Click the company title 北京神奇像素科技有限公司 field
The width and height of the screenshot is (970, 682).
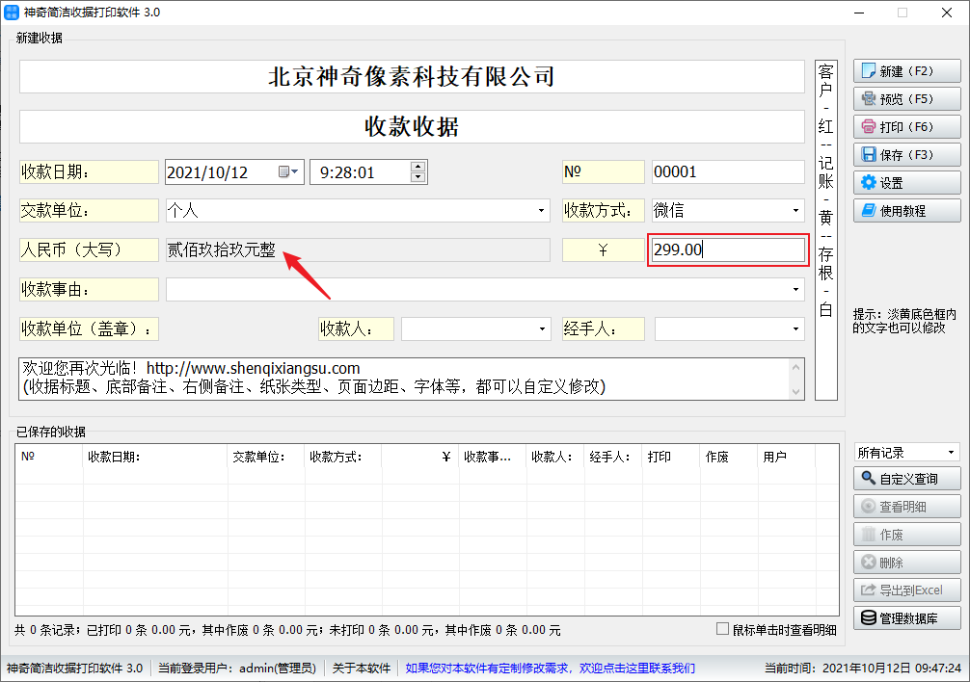click(412, 77)
